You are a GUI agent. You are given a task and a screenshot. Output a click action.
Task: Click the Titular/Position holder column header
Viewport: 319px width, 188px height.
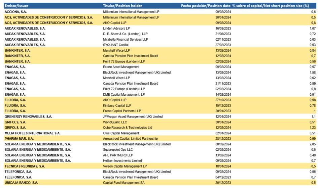point(122,6)
